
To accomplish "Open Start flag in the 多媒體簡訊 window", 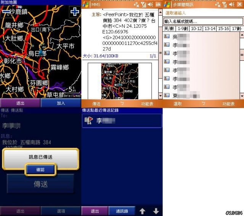I will [x=167, y=5].
